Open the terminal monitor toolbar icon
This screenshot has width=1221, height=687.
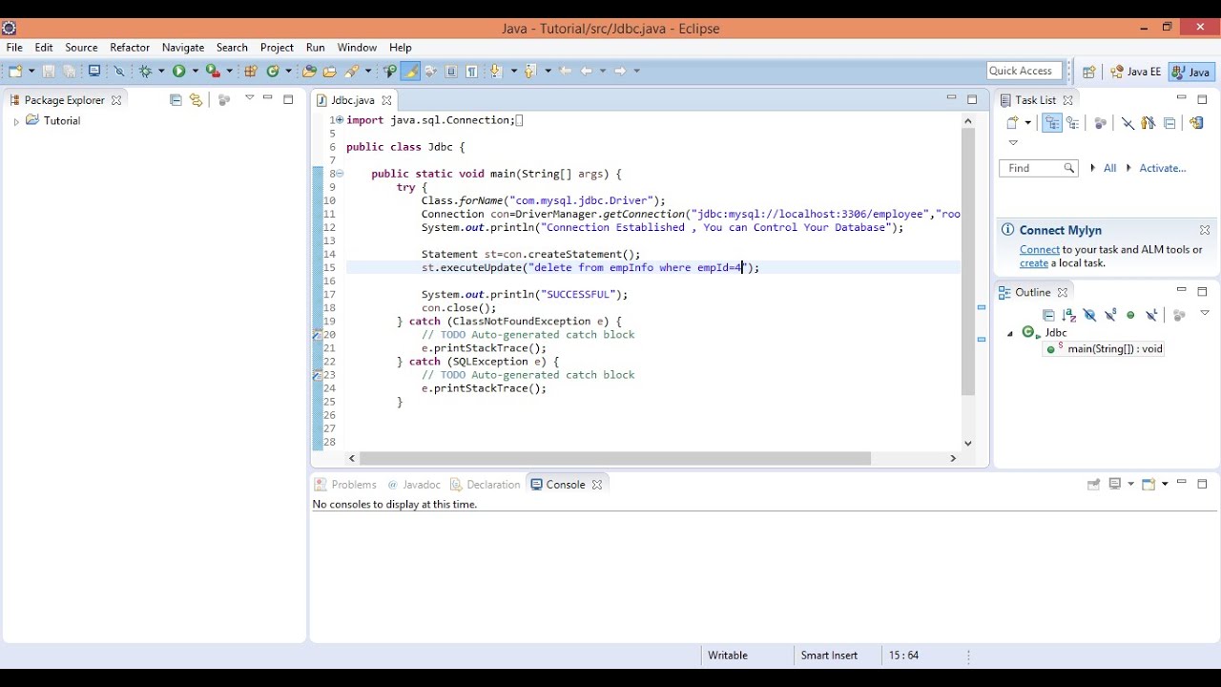coord(94,71)
